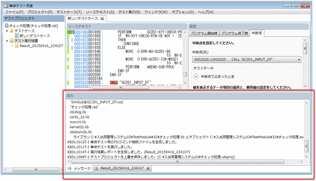Minimize the 単体テスト支援 window
This screenshot has height=181, width=316.
coord(287,6)
